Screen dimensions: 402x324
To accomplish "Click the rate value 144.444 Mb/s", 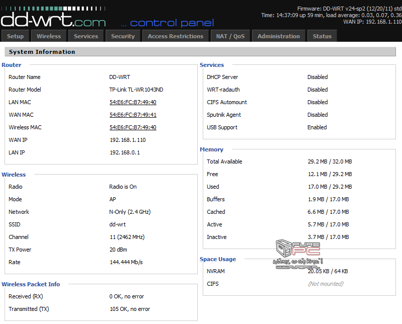I will click(126, 262).
